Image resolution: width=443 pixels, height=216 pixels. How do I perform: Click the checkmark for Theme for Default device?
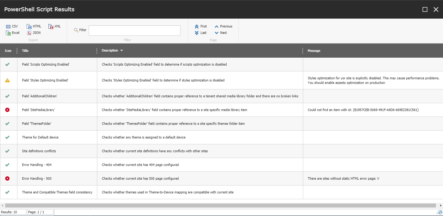pyautogui.click(x=7, y=137)
